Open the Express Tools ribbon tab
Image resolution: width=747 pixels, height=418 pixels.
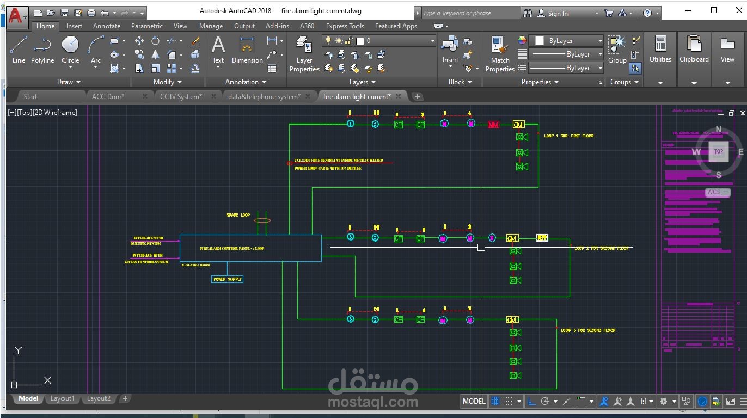click(345, 26)
